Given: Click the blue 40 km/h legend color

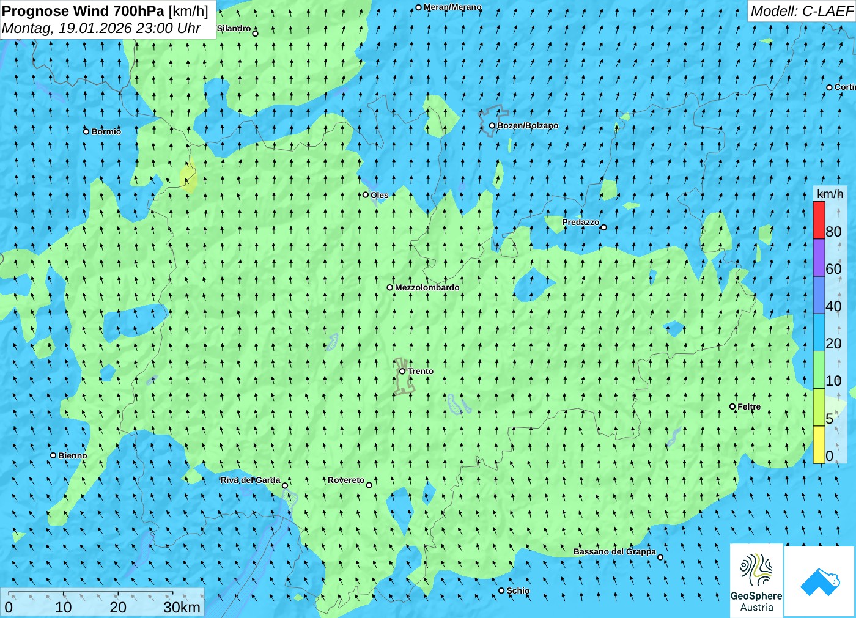Looking at the screenshot, I should pos(819,295).
